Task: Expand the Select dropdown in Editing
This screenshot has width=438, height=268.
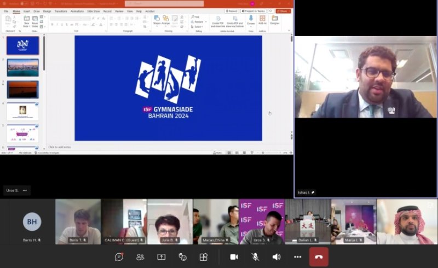Action: 203,27
